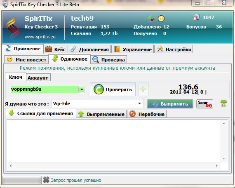Click the horizontal scroll left arrow
This screenshot has height=188, width=235.
[11, 166]
